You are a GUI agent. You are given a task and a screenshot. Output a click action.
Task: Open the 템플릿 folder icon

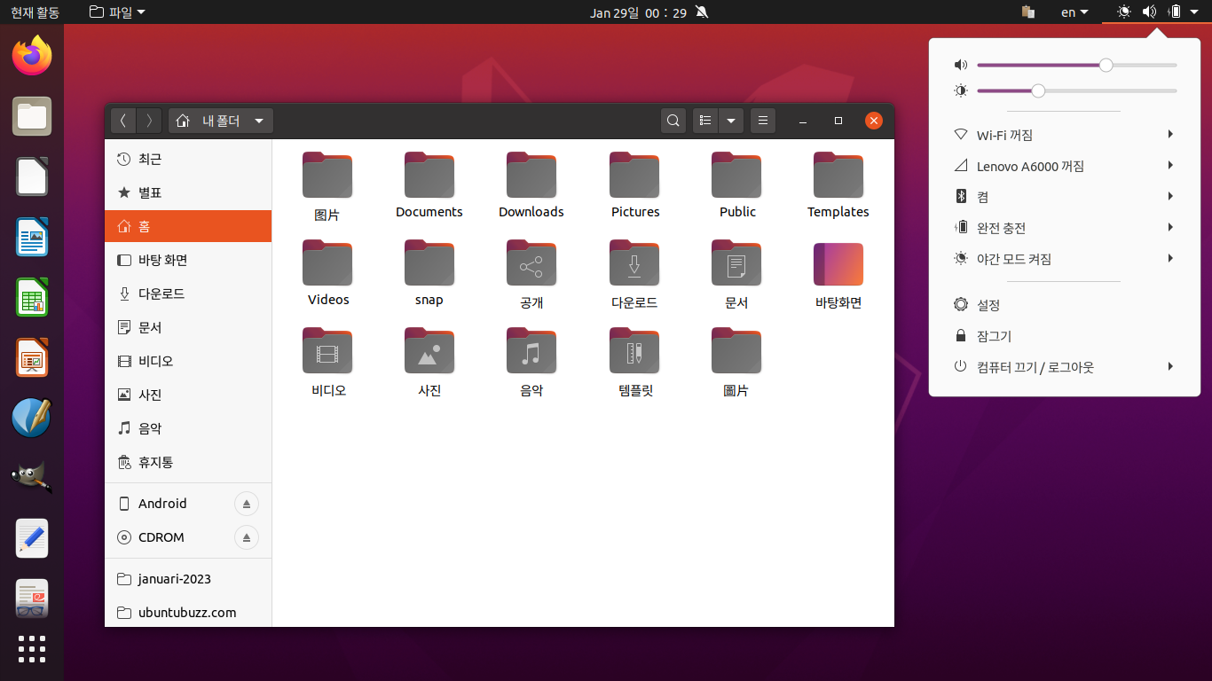pos(634,351)
